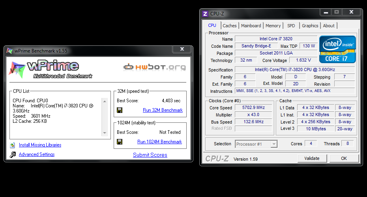This screenshot has width=367, height=197.
Task: Click the Model value D
Action: point(296,77)
